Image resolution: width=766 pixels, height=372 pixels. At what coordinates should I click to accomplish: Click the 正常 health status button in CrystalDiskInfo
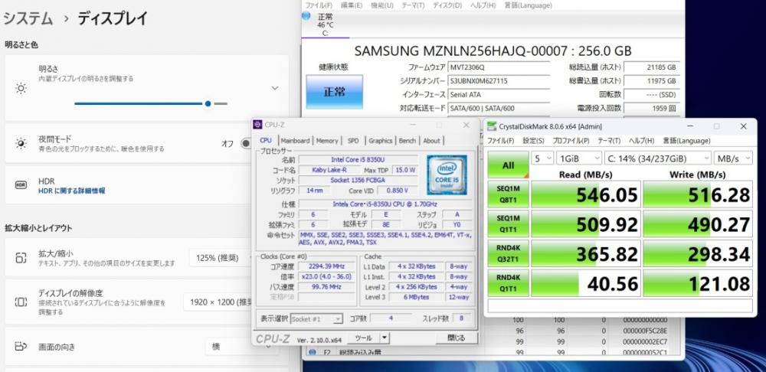[x=334, y=92]
